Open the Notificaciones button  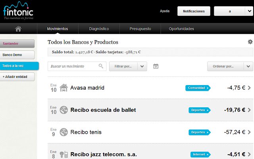[194, 11]
